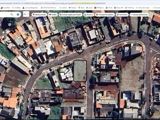Click the orange place pin on map
Screen dimensions: 160x120
pos(52,24)
